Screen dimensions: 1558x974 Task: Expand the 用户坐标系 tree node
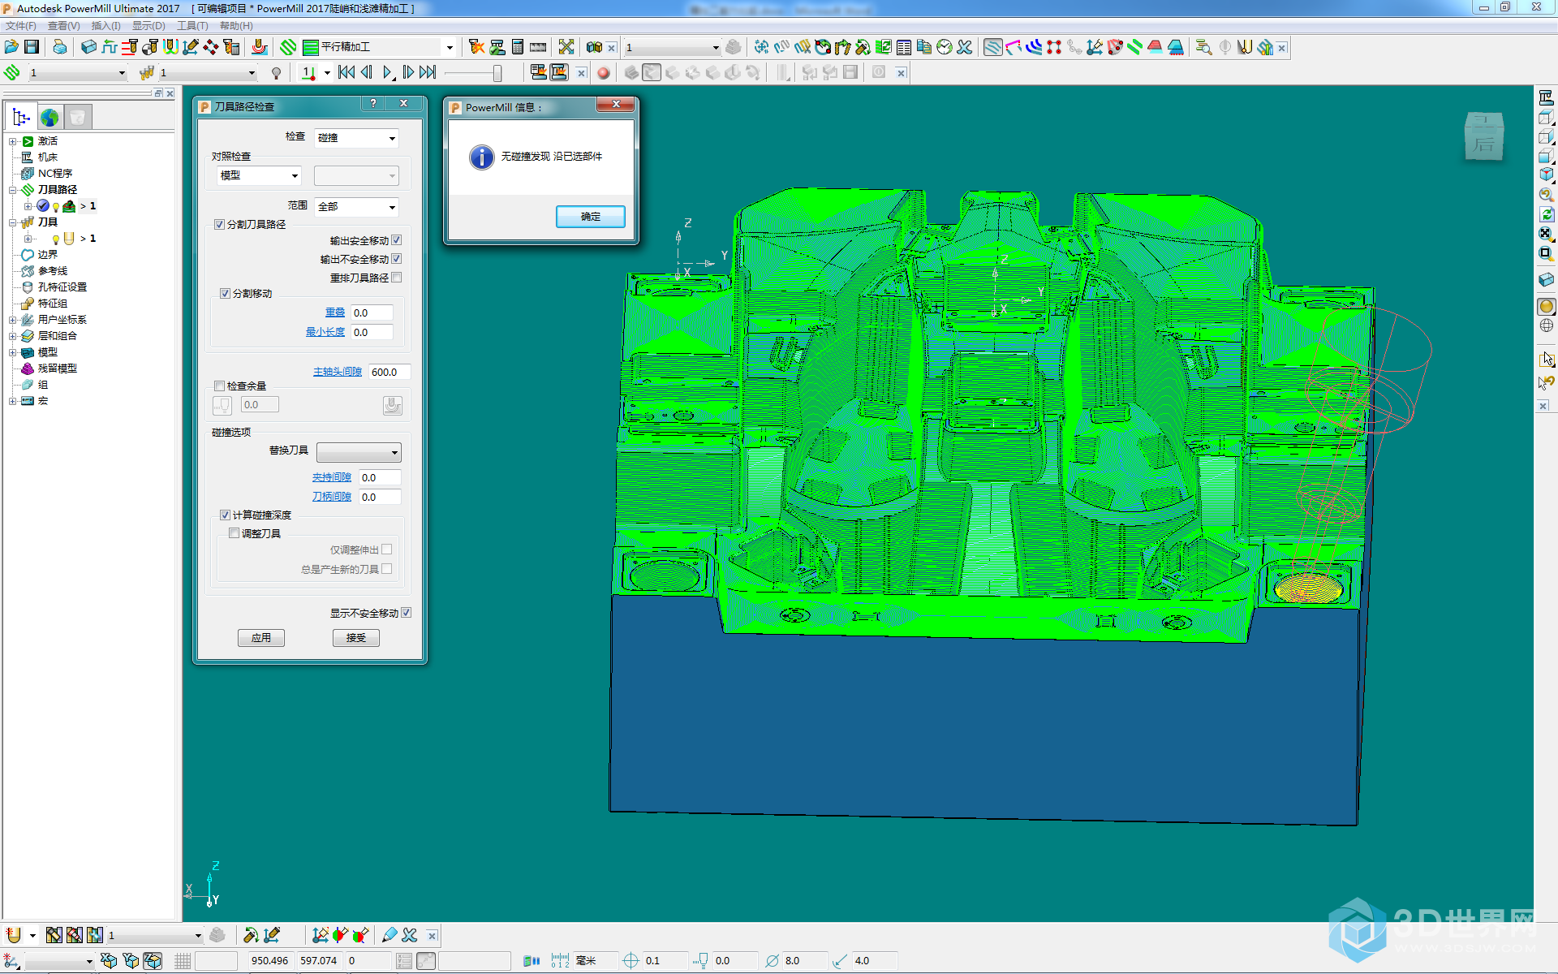tap(12, 320)
